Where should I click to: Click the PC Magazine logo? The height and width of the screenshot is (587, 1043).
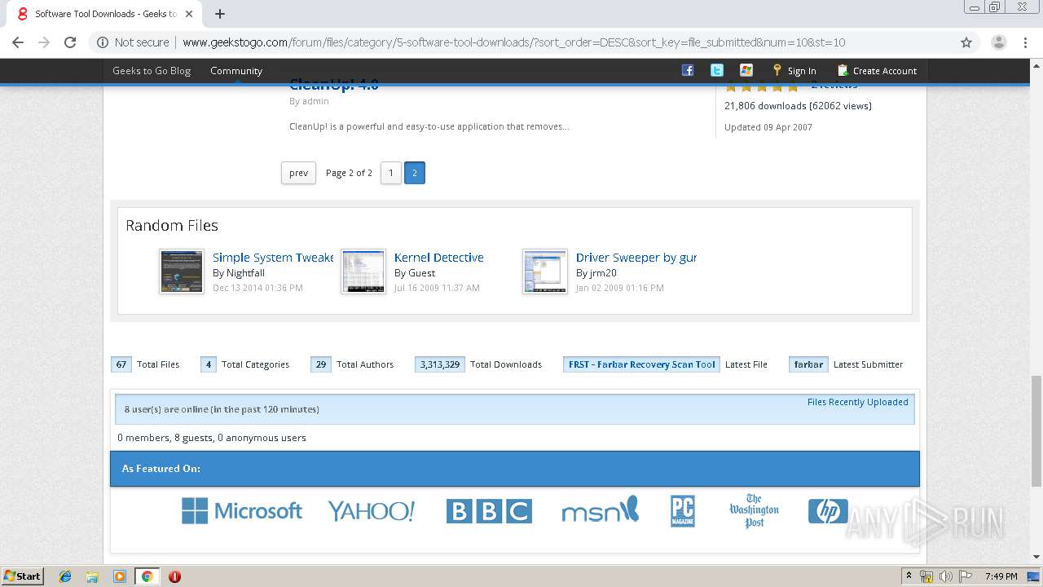pos(683,511)
